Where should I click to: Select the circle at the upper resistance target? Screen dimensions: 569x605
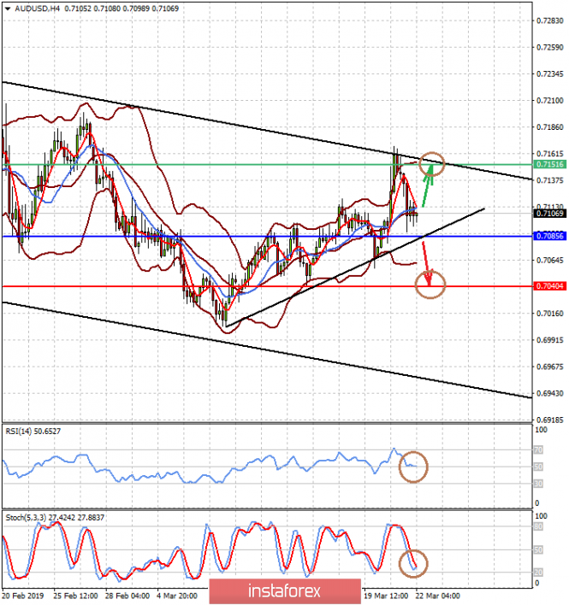pos(432,164)
